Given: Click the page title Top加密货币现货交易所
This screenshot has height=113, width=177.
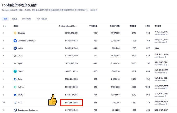Looking at the screenshot, I should [20, 5].
